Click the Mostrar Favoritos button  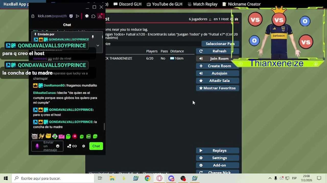click(217, 88)
